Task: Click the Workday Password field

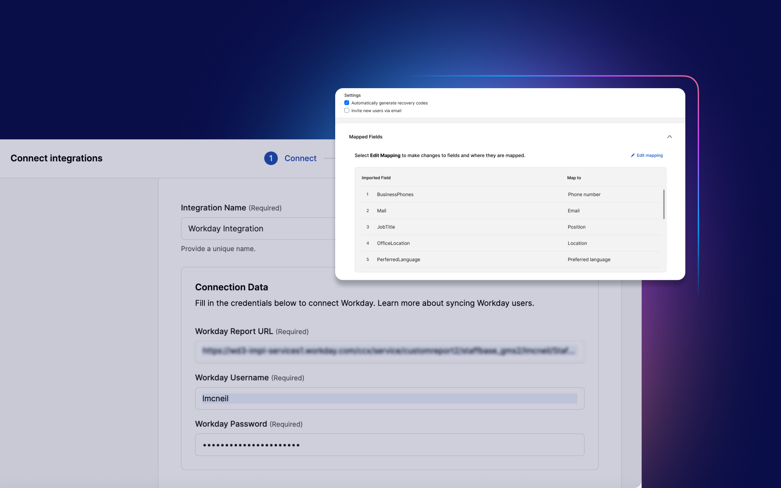Action: point(390,444)
